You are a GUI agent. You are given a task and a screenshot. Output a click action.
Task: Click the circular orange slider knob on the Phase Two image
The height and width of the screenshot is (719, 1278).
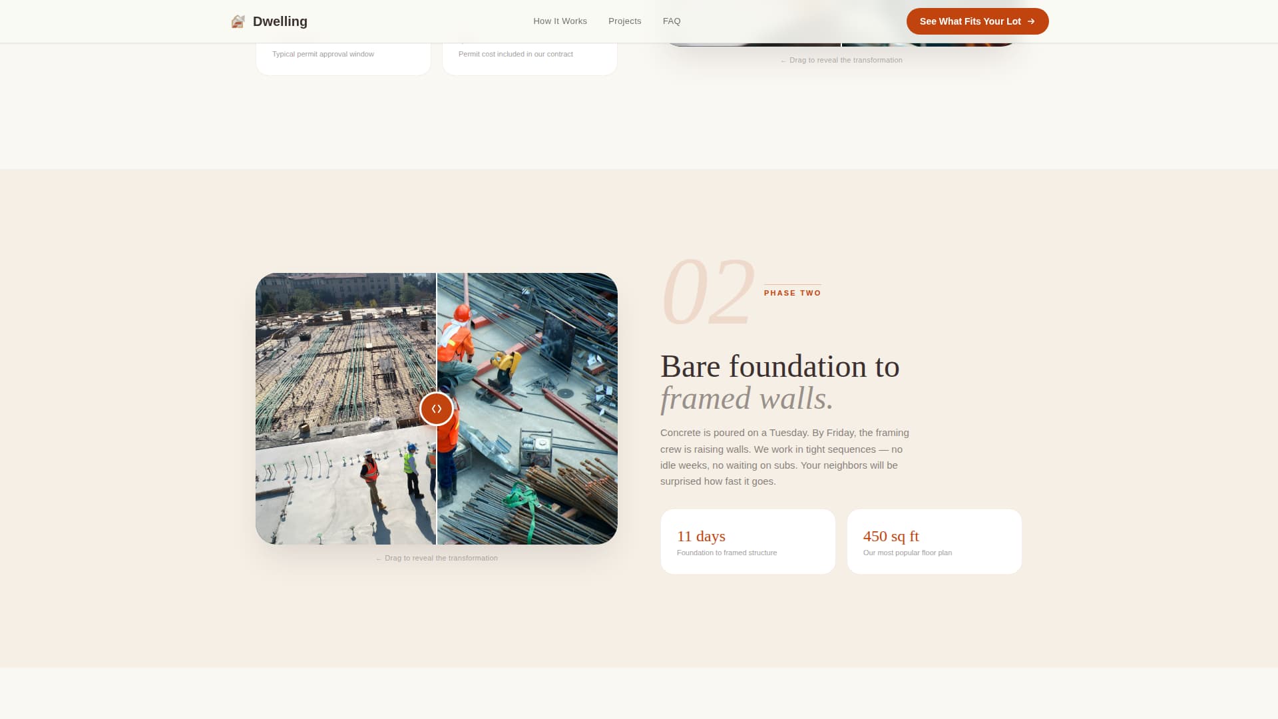437,408
